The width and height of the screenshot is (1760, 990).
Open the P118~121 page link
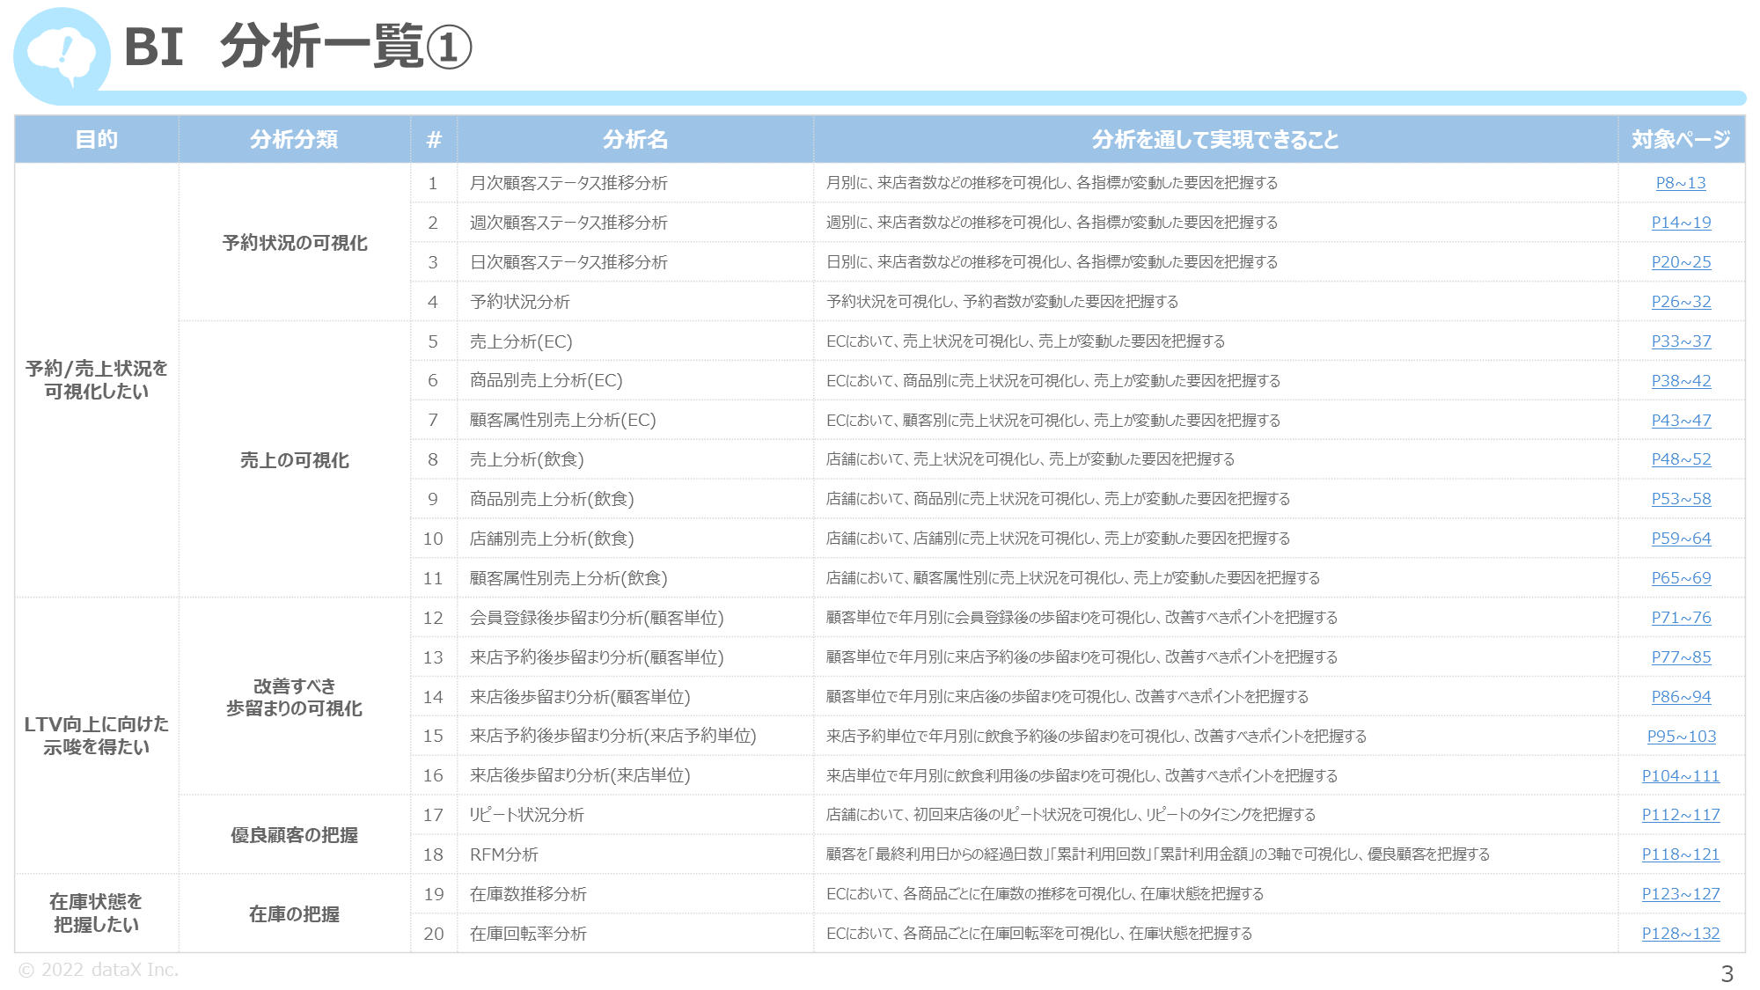tap(1681, 854)
